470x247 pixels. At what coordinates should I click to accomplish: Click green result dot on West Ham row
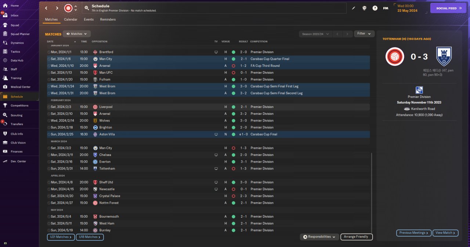[234, 224]
